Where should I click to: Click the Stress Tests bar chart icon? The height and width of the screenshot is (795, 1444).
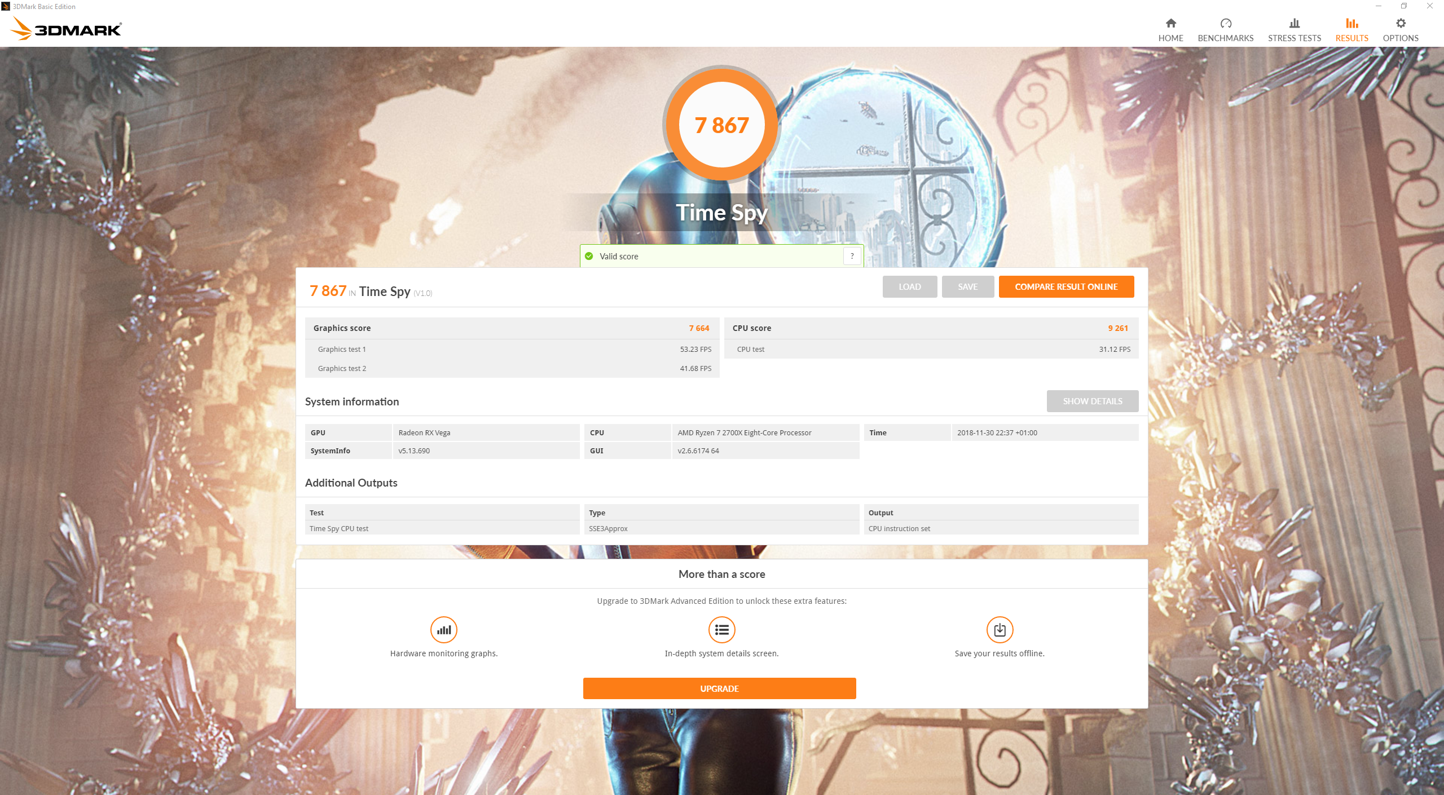click(1294, 23)
